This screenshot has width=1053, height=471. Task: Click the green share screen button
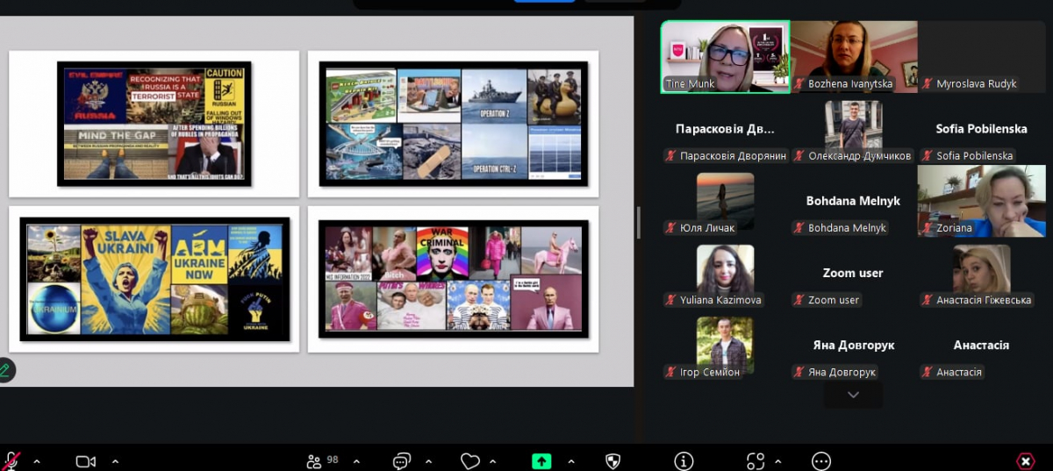point(541,461)
